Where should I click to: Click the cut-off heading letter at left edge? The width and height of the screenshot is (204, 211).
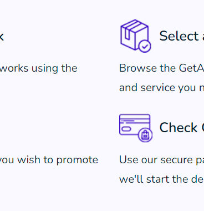(2, 36)
